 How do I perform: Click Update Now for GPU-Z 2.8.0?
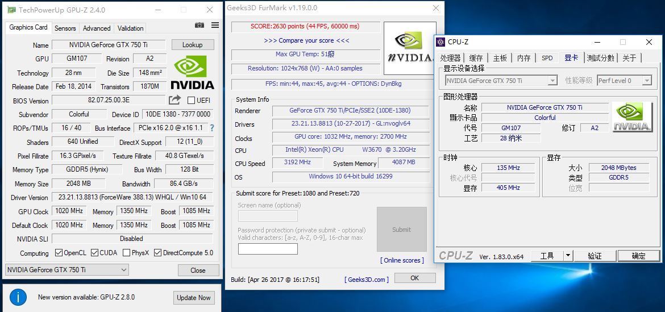(194, 298)
